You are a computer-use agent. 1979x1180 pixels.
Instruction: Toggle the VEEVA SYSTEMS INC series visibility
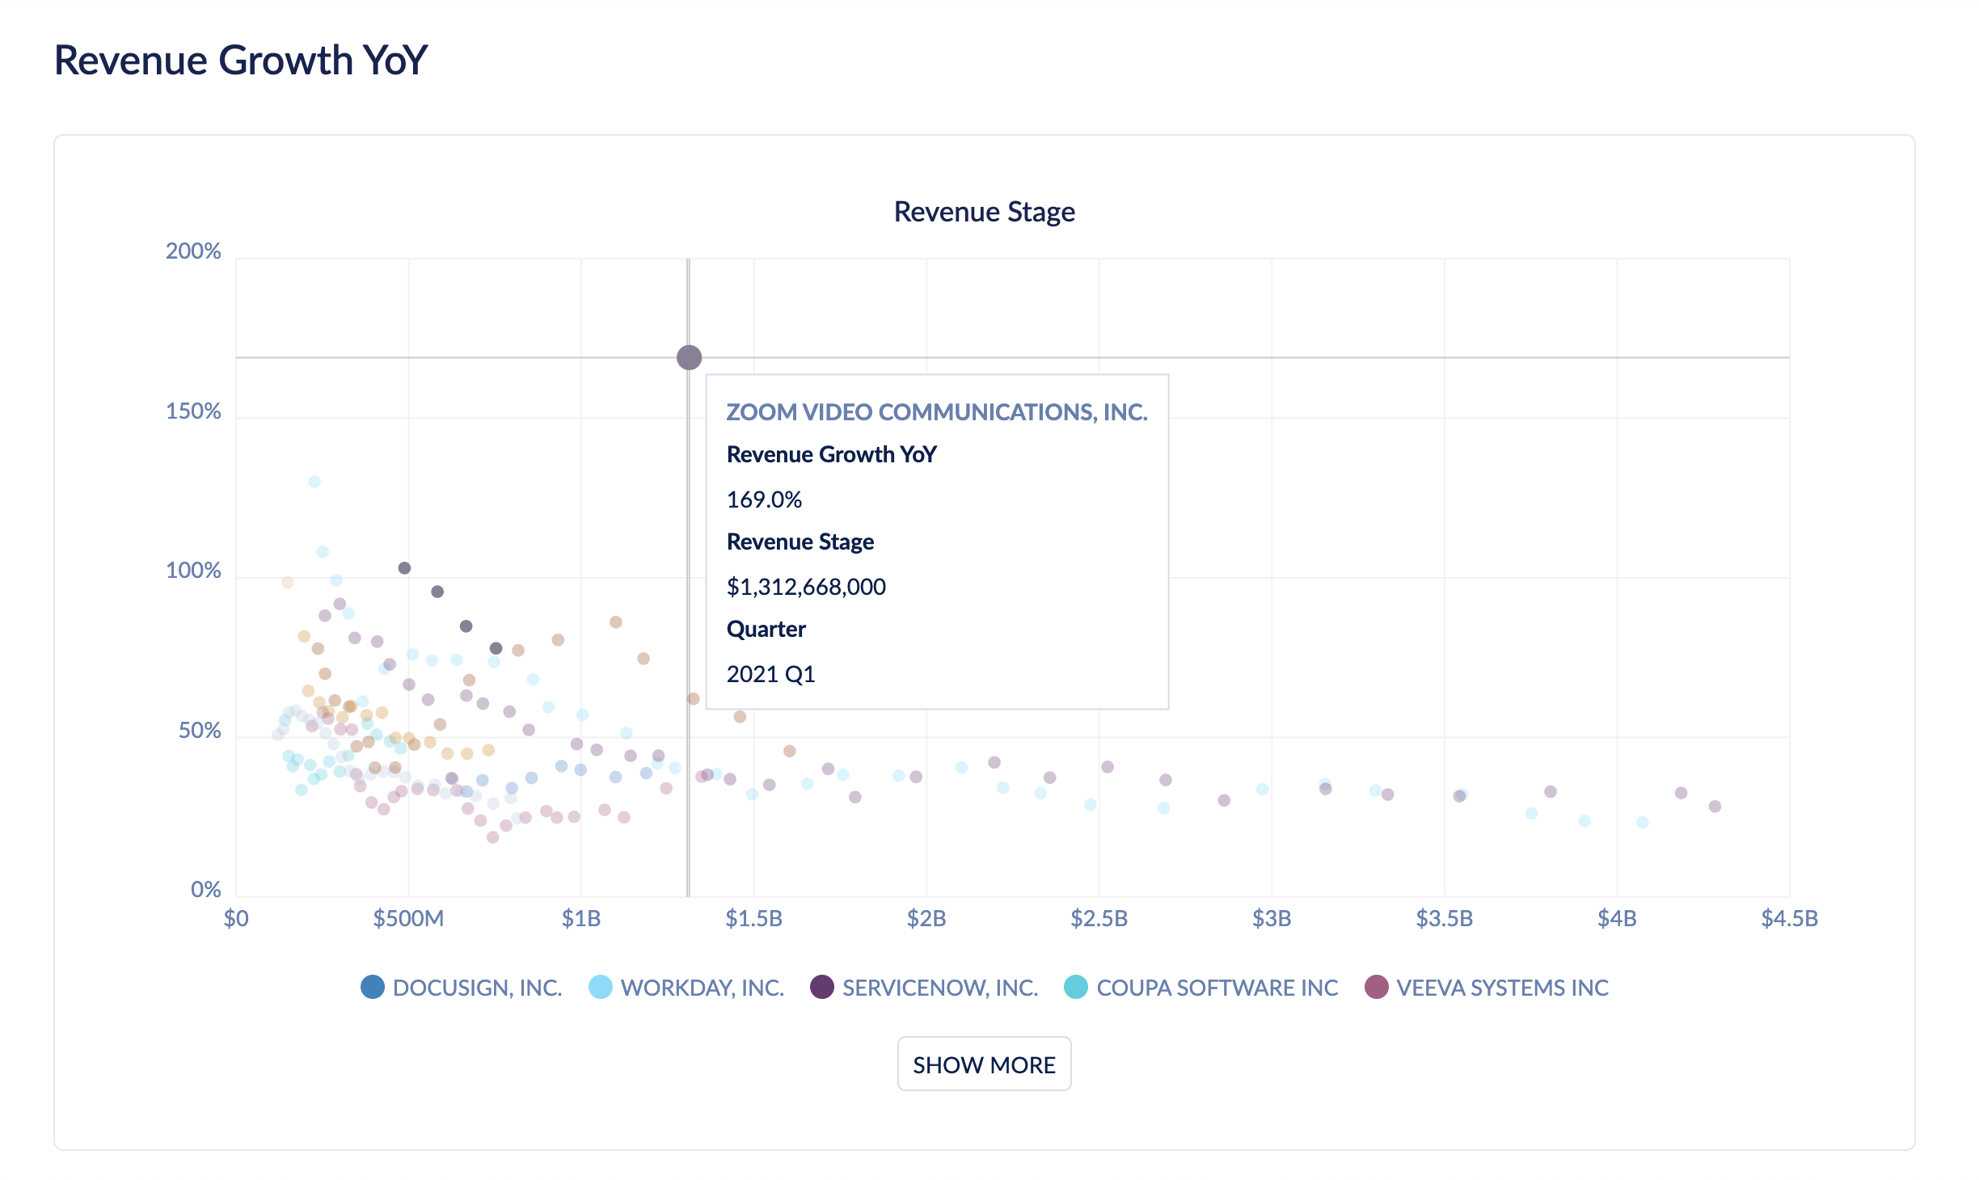[1500, 988]
